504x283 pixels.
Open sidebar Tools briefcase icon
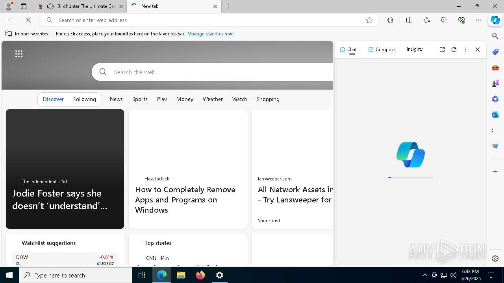click(x=495, y=68)
